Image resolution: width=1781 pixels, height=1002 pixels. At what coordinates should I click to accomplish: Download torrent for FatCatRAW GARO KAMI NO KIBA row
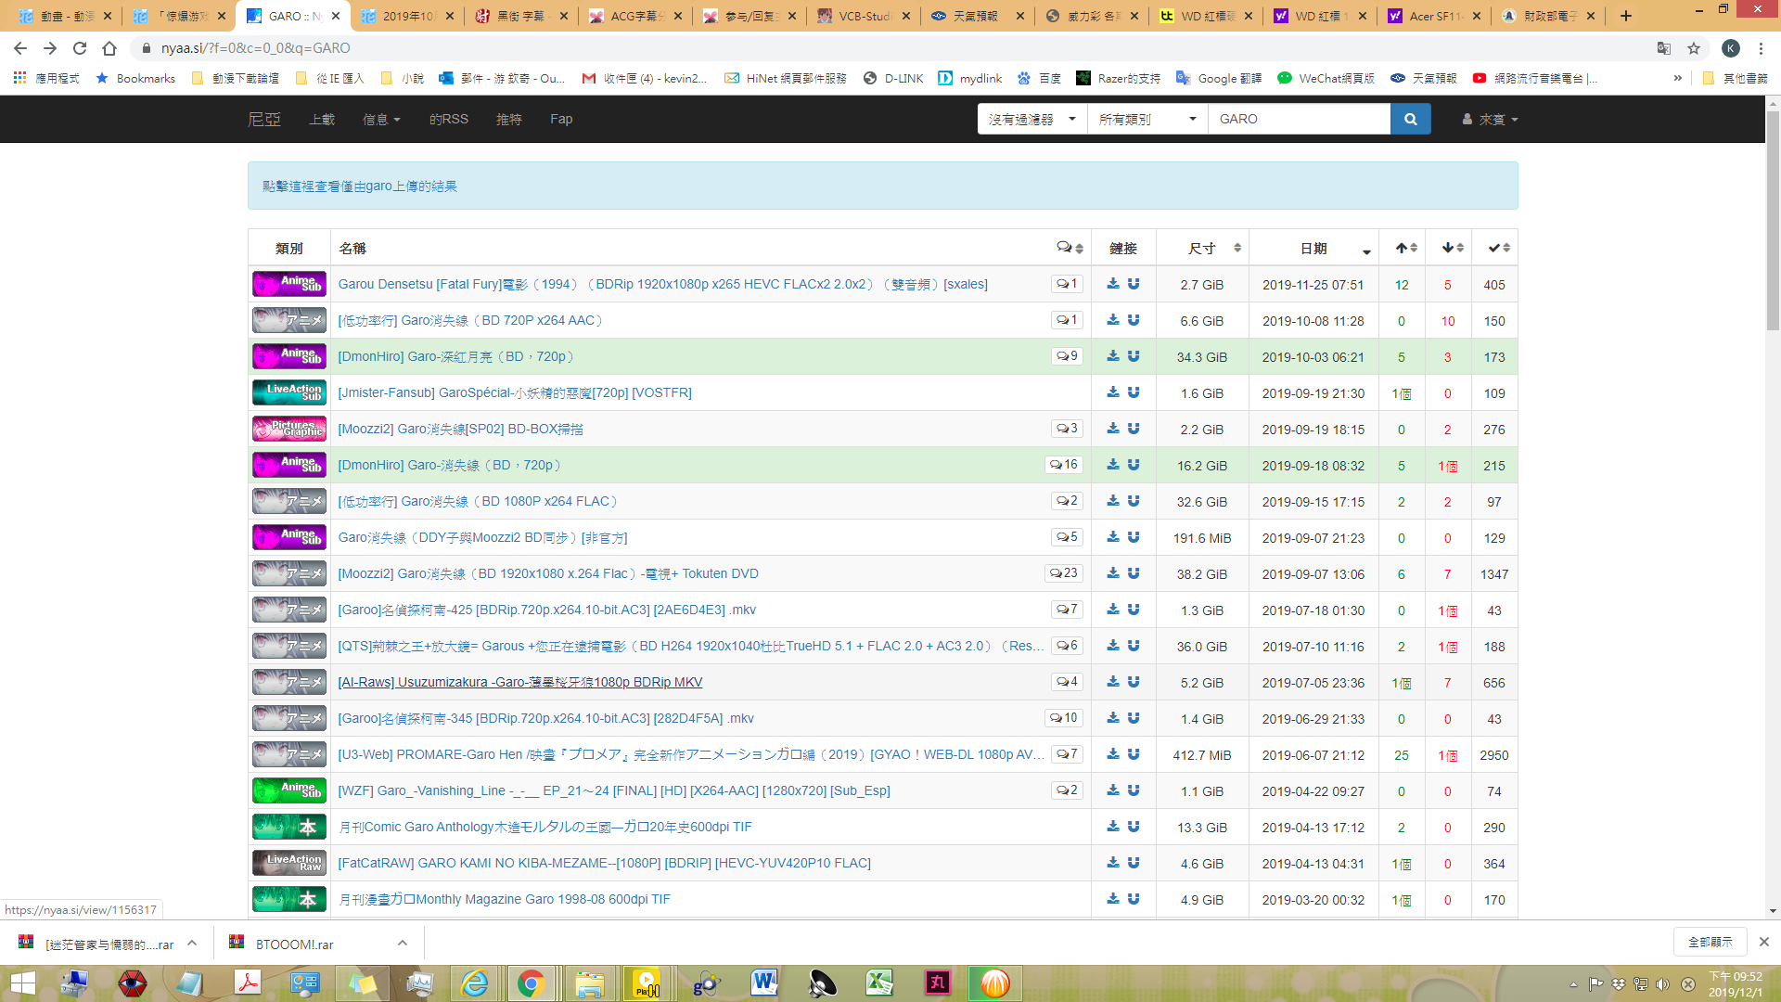click(1113, 863)
